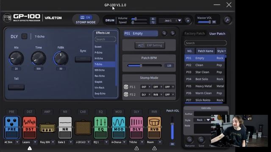Select Sweet in the Effects List
The image size is (271, 152).
point(105,47)
